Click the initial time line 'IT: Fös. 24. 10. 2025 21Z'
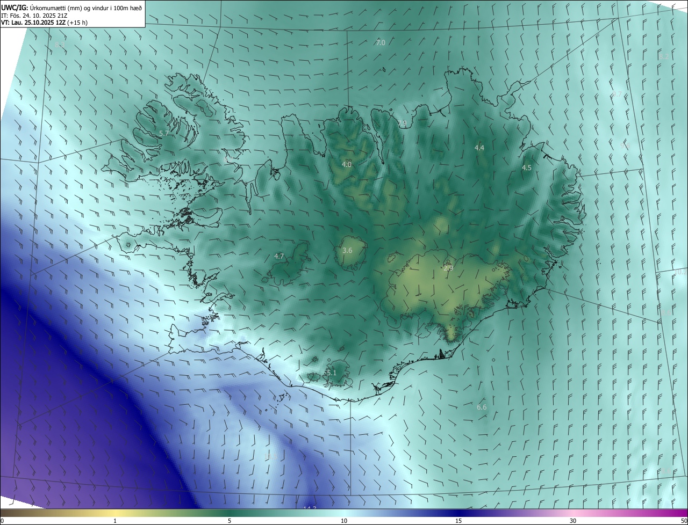This screenshot has width=688, height=525. (34, 15)
